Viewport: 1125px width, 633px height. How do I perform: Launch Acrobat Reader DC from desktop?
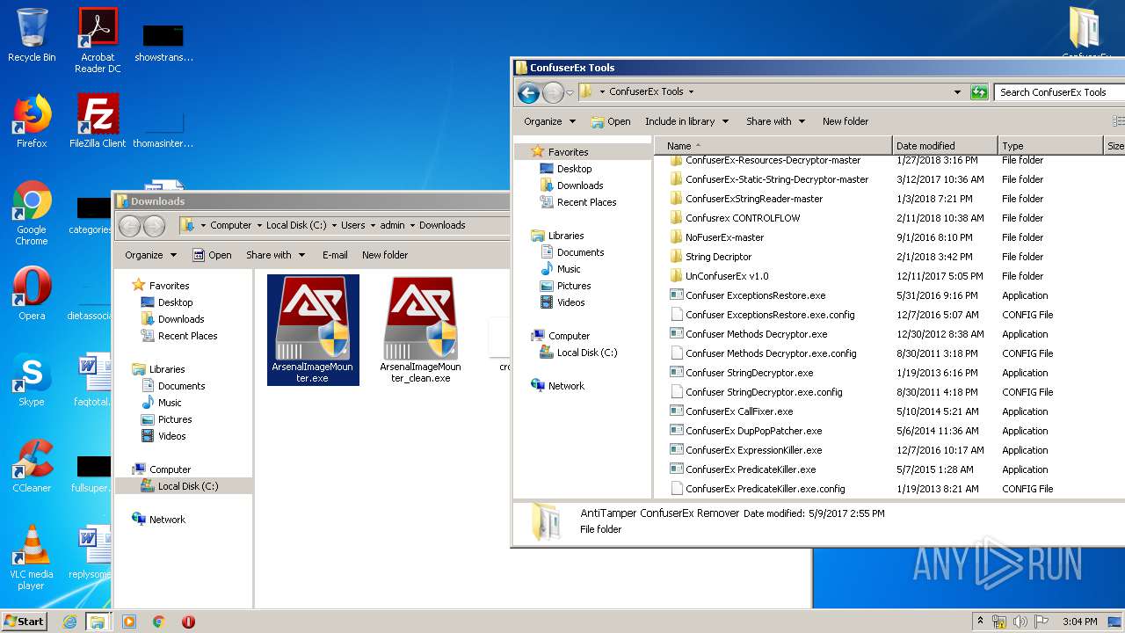click(x=98, y=40)
